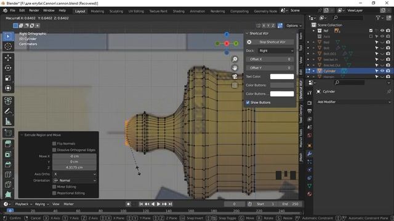This screenshot has height=221, width=394.
Task: Click the play animation button
Action: [159, 204]
